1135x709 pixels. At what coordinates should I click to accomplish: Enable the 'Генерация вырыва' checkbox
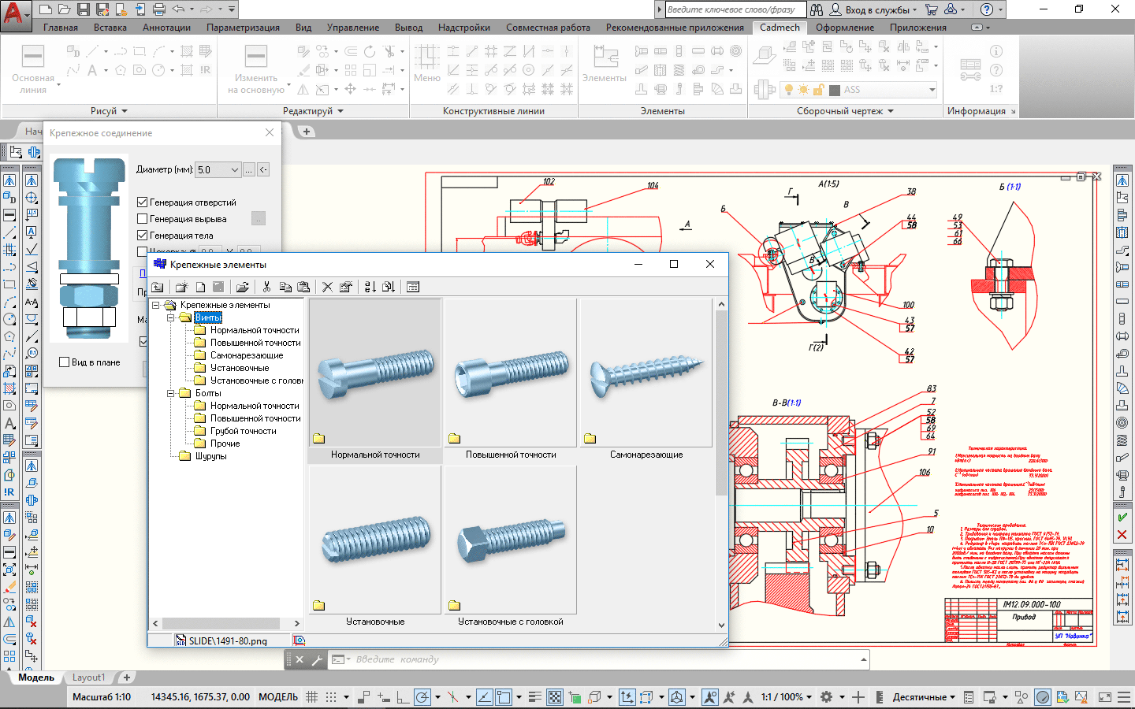tap(143, 219)
